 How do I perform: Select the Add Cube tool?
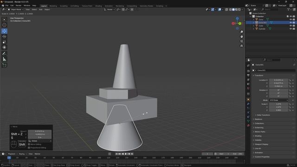point(4,65)
